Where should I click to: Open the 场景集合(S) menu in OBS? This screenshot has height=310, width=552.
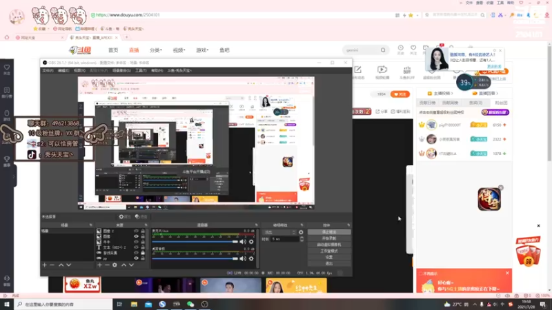(121, 71)
